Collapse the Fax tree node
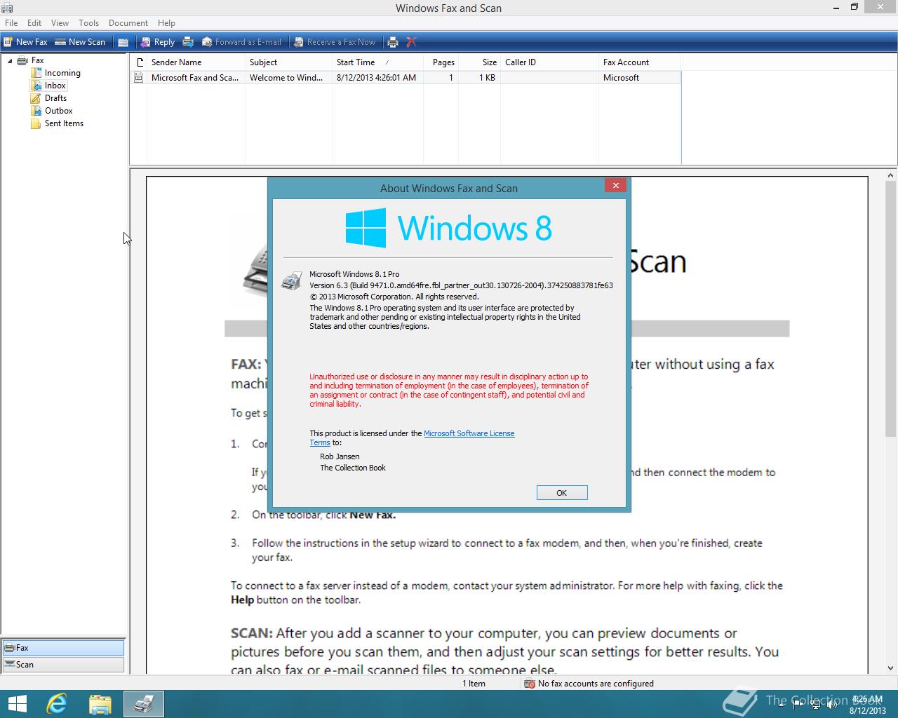The width and height of the screenshot is (898, 718). click(10, 61)
